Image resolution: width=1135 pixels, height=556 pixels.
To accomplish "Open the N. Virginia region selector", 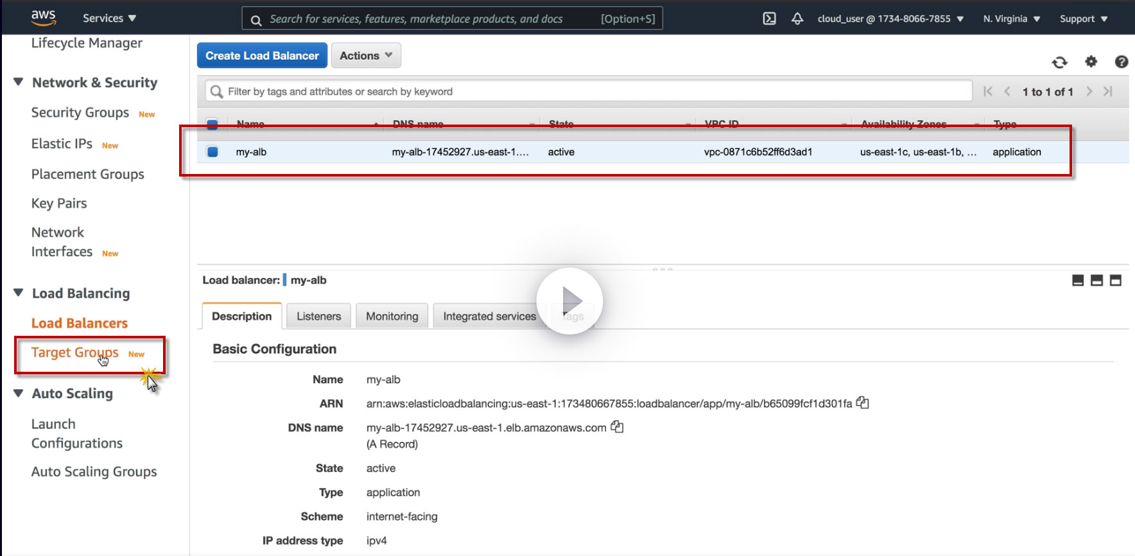I will (1012, 19).
